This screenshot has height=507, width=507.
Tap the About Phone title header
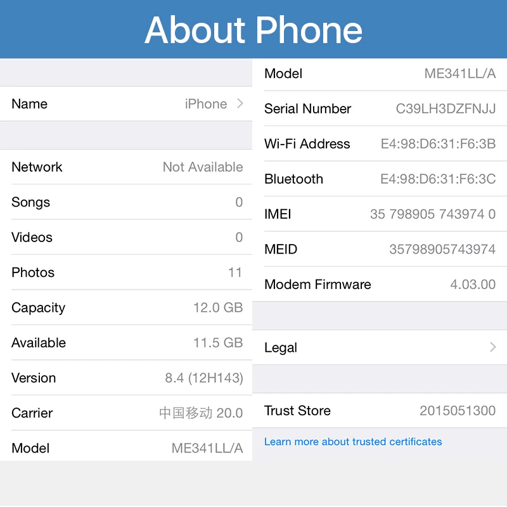[253, 29]
